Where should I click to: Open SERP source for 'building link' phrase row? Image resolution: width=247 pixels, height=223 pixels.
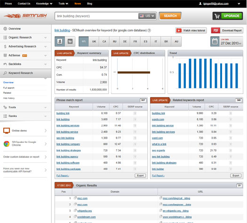(135, 113)
